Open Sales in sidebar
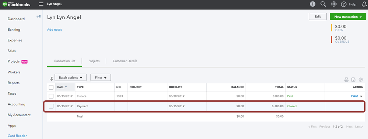368x139 pixels. click(12, 51)
